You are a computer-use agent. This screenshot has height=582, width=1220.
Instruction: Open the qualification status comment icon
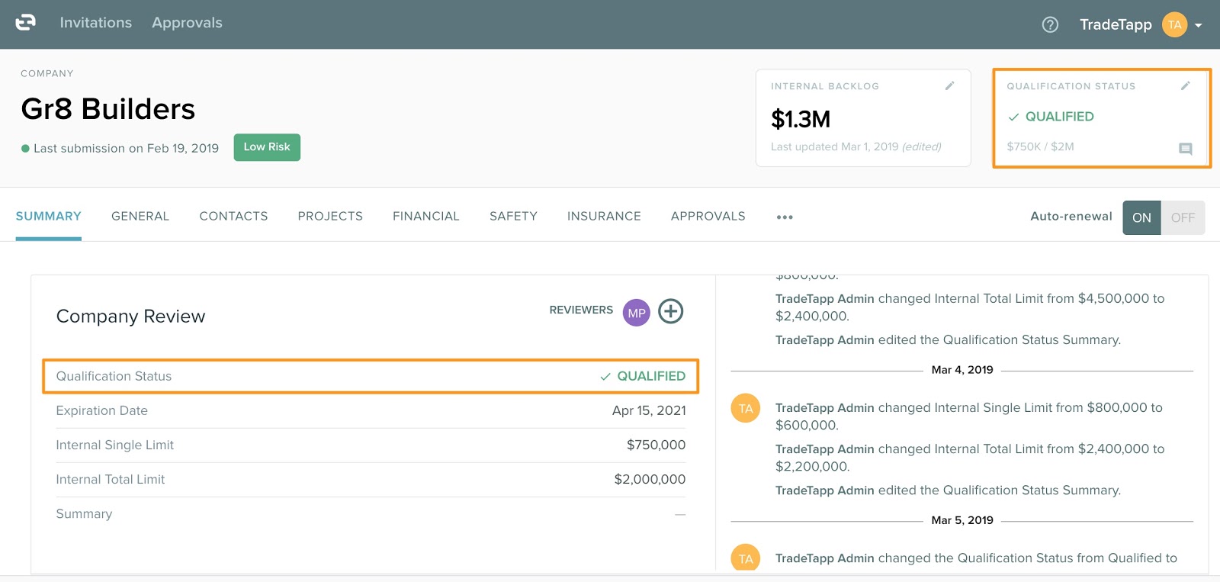point(1185,149)
